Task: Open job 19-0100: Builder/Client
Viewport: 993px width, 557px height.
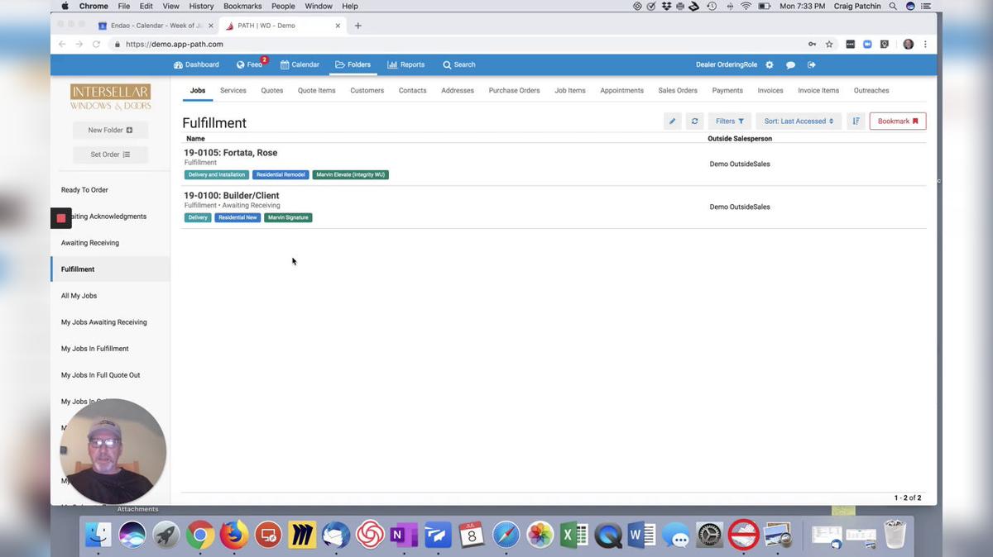Action: click(232, 196)
